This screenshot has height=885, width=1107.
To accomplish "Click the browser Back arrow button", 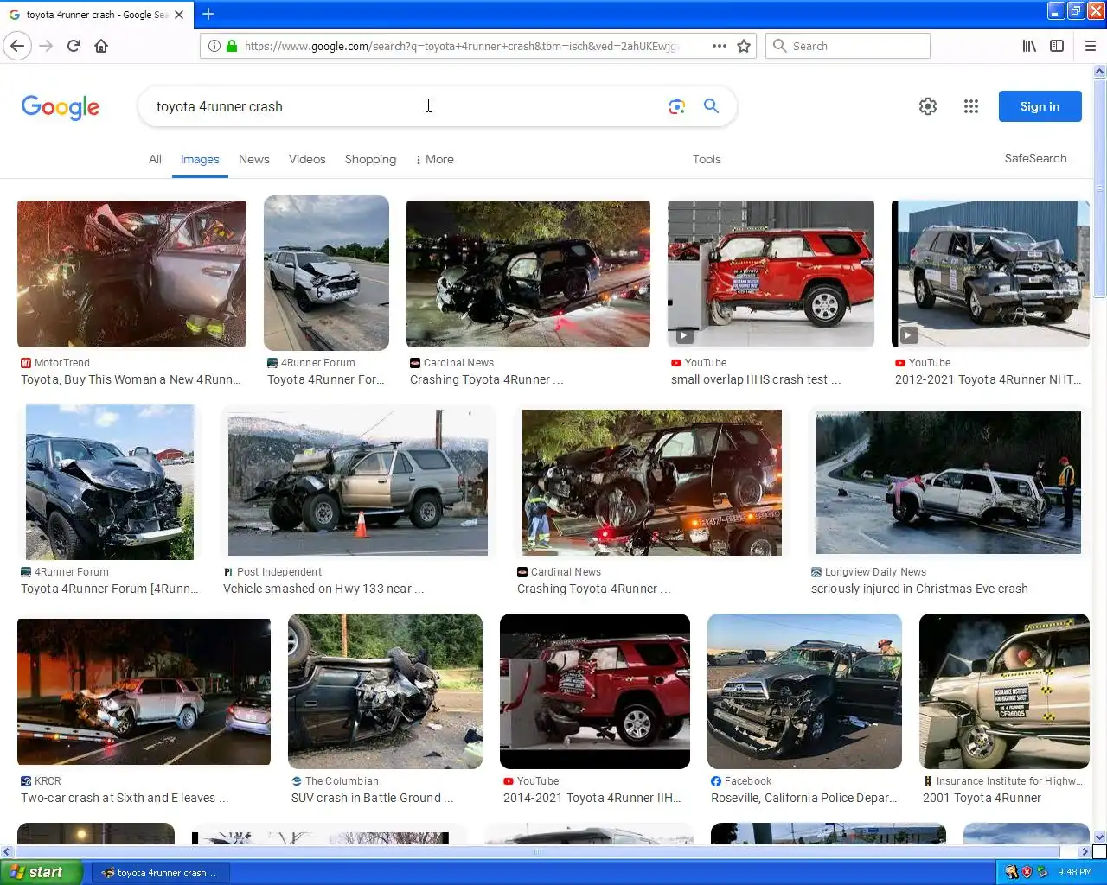I will [18, 46].
